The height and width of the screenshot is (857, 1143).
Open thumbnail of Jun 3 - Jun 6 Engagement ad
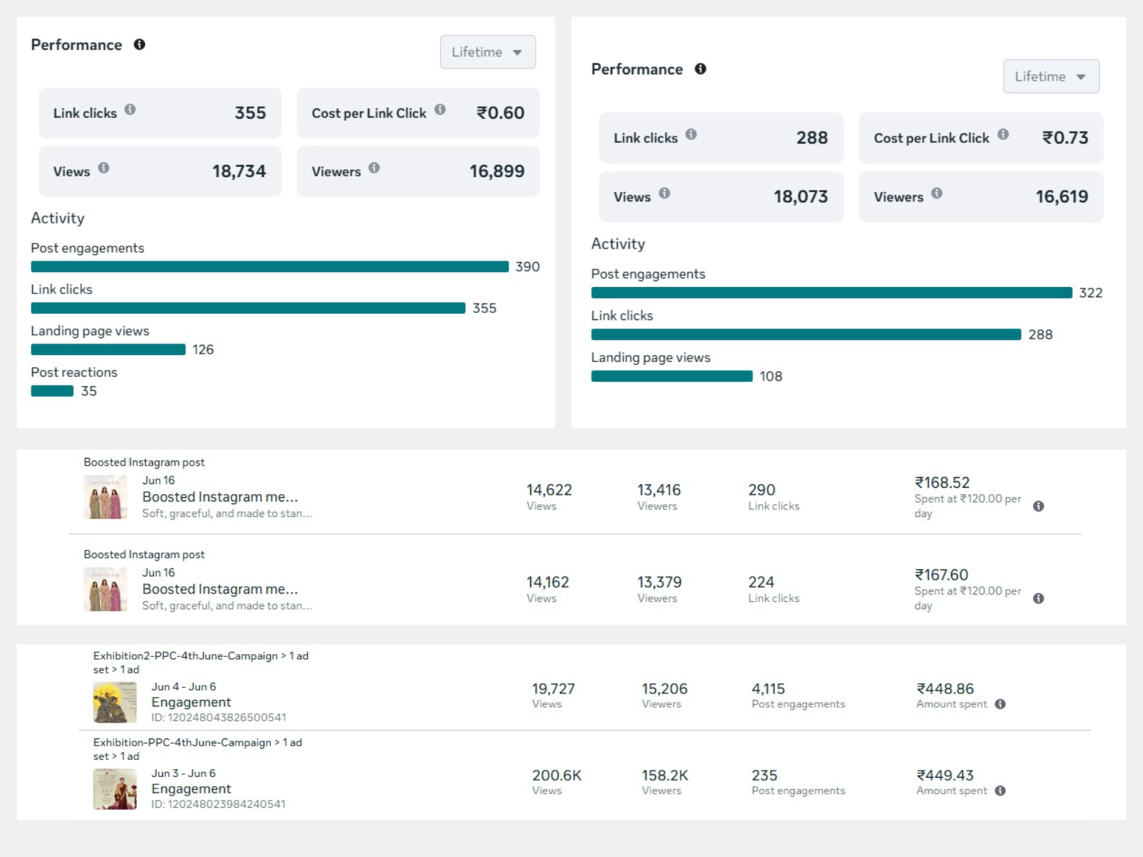[115, 788]
